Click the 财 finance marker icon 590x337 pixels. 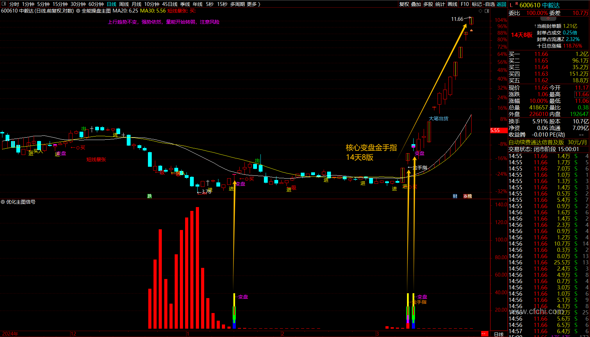click(x=455, y=196)
